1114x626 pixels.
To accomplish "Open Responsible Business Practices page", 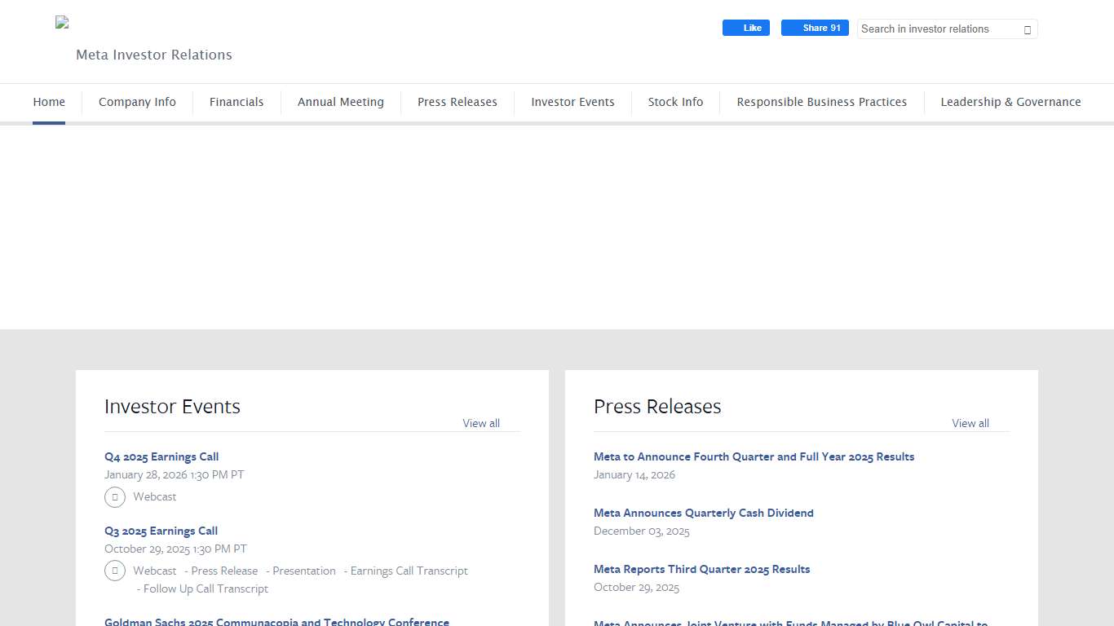I will click(821, 103).
